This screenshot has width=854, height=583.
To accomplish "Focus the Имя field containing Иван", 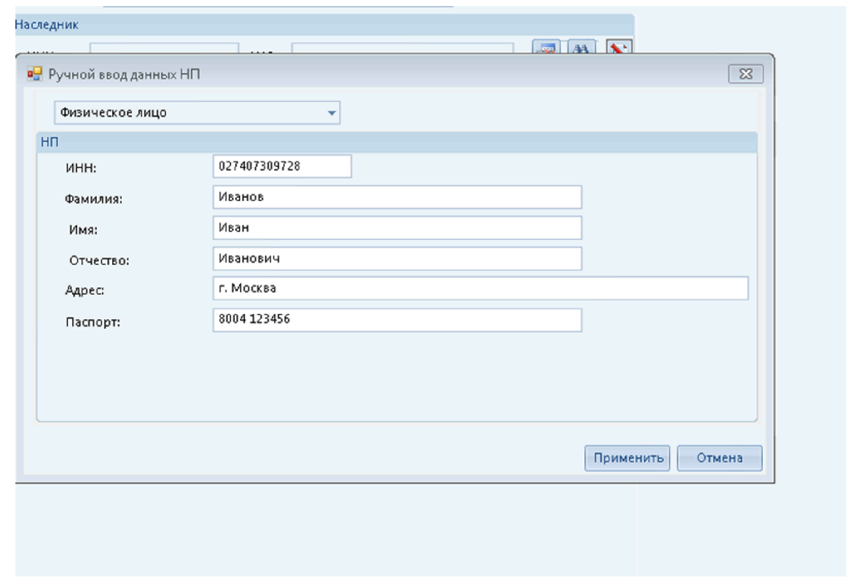I will pos(397,228).
